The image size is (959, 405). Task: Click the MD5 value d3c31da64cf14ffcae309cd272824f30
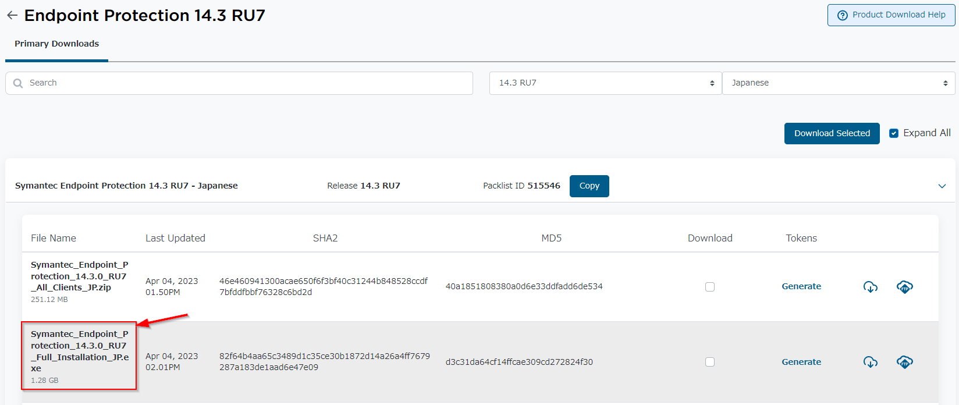pyautogui.click(x=519, y=362)
